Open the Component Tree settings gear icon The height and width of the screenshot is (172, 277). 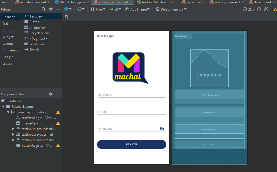pos(51,94)
